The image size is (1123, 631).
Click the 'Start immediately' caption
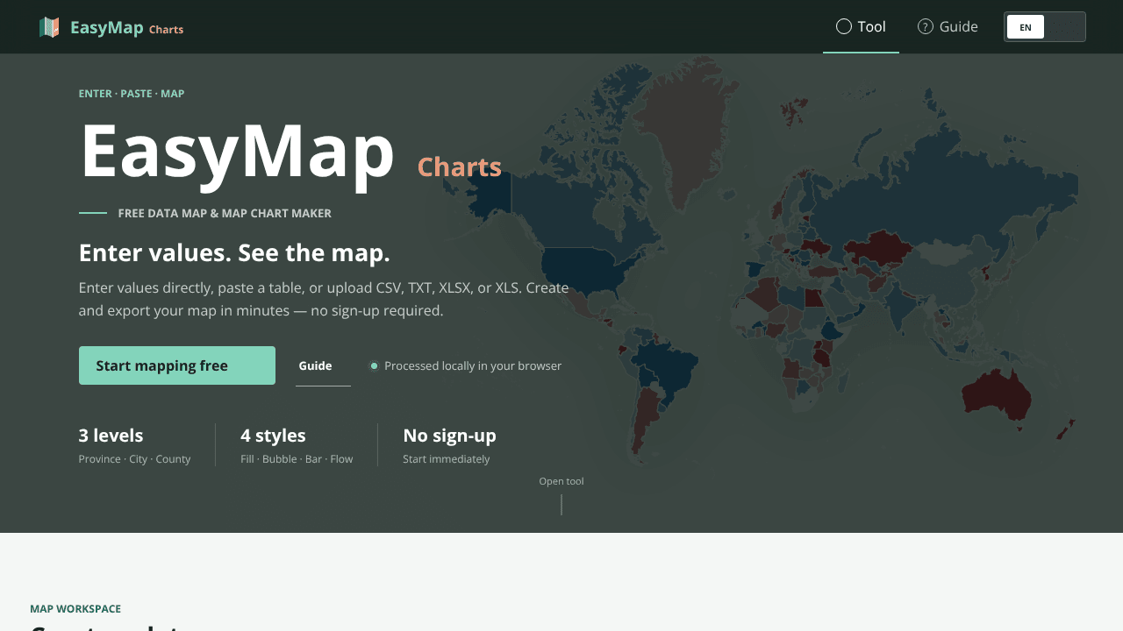pos(446,459)
